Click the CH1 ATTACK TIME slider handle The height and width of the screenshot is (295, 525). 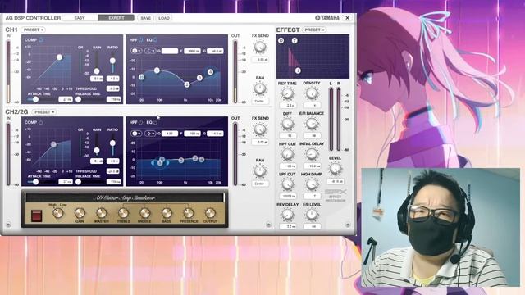(35, 99)
